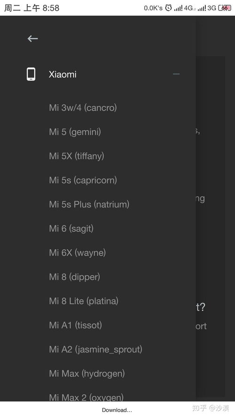Image resolution: width=235 pixels, height=418 pixels.
Task: Tap the back arrow icon
Action: coord(33,39)
